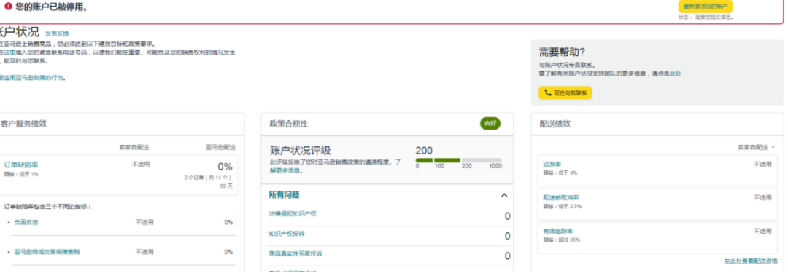Open the 有效追踪率 metric link

(558, 232)
